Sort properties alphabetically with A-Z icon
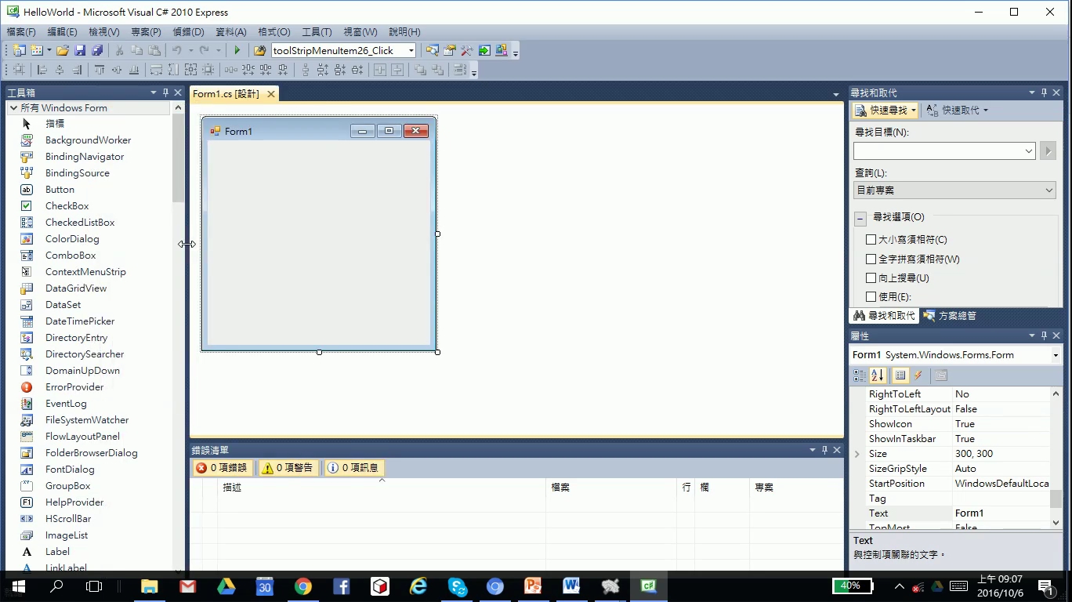The image size is (1072, 602). pyautogui.click(x=878, y=375)
